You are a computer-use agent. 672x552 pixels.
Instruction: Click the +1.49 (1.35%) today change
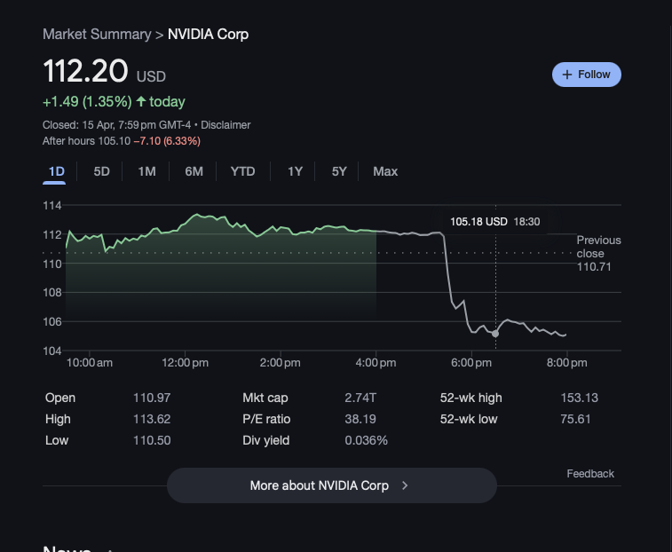(x=114, y=101)
